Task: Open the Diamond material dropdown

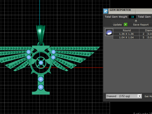Action: [x=139, y=96]
